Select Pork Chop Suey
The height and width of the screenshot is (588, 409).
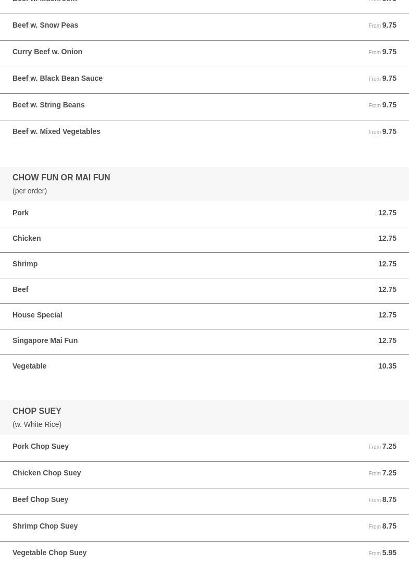(41, 446)
